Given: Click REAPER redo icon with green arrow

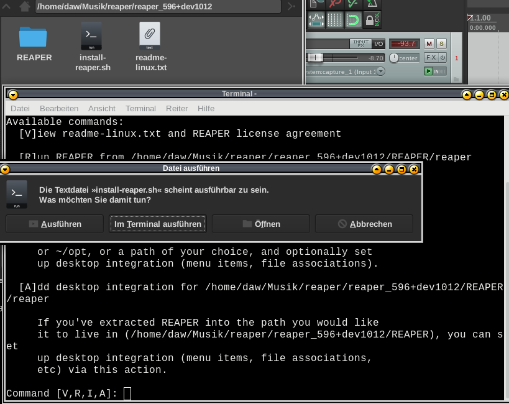Looking at the screenshot, I should click(x=353, y=4).
